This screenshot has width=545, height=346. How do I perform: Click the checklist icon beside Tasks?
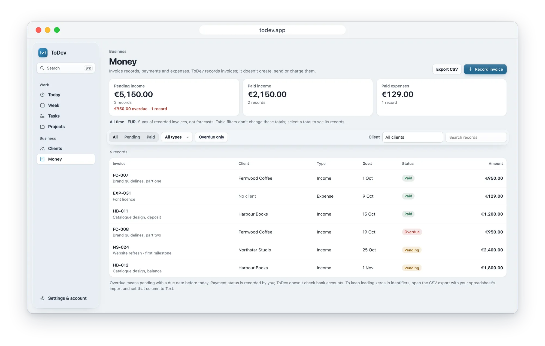coord(42,116)
